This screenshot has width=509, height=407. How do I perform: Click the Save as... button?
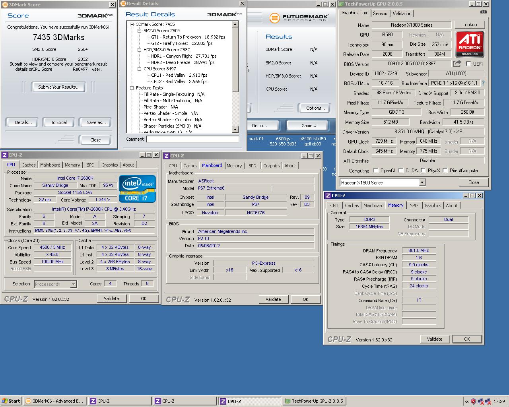point(96,122)
